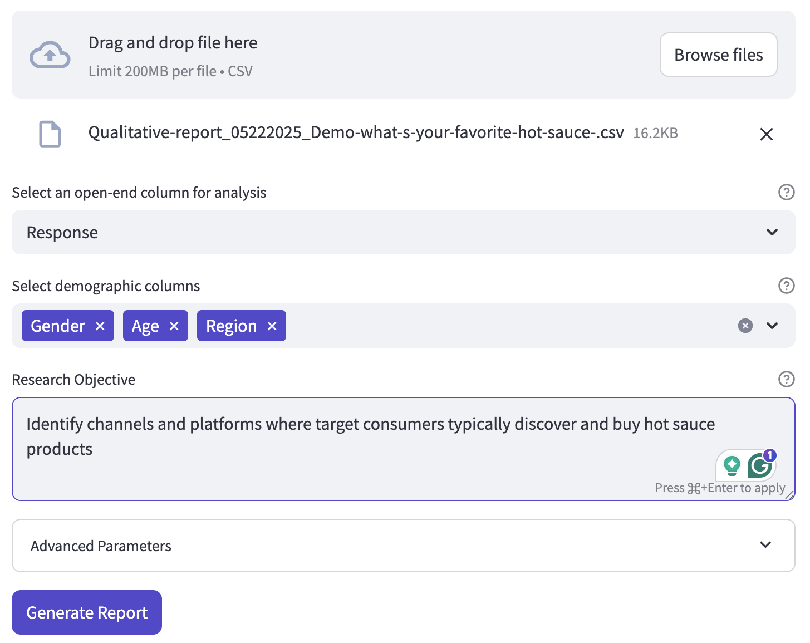Open the Response column dropdown
This screenshot has height=643, width=810.
pos(404,232)
